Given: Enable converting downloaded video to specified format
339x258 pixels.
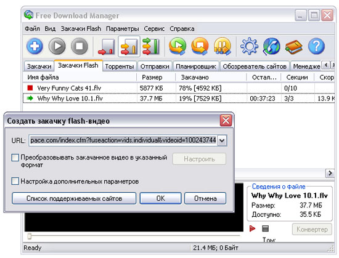Looking at the screenshot, I should [15, 158].
